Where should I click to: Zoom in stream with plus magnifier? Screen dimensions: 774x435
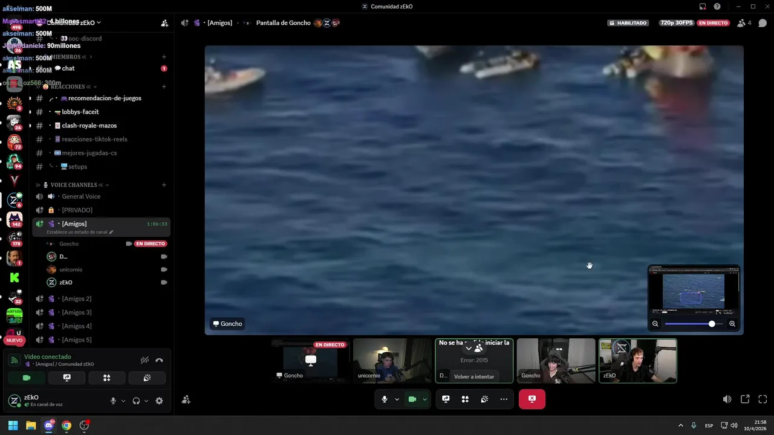click(732, 324)
